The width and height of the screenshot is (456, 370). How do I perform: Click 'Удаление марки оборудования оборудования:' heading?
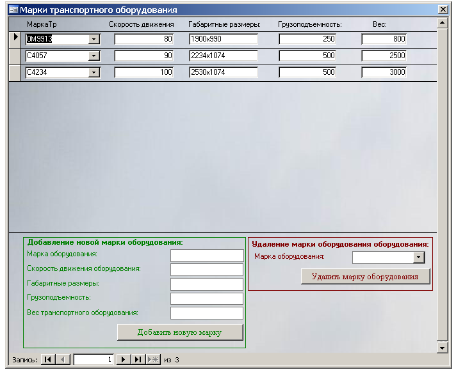click(x=340, y=244)
